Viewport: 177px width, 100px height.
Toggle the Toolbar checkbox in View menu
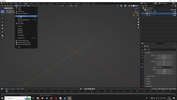[17, 8]
